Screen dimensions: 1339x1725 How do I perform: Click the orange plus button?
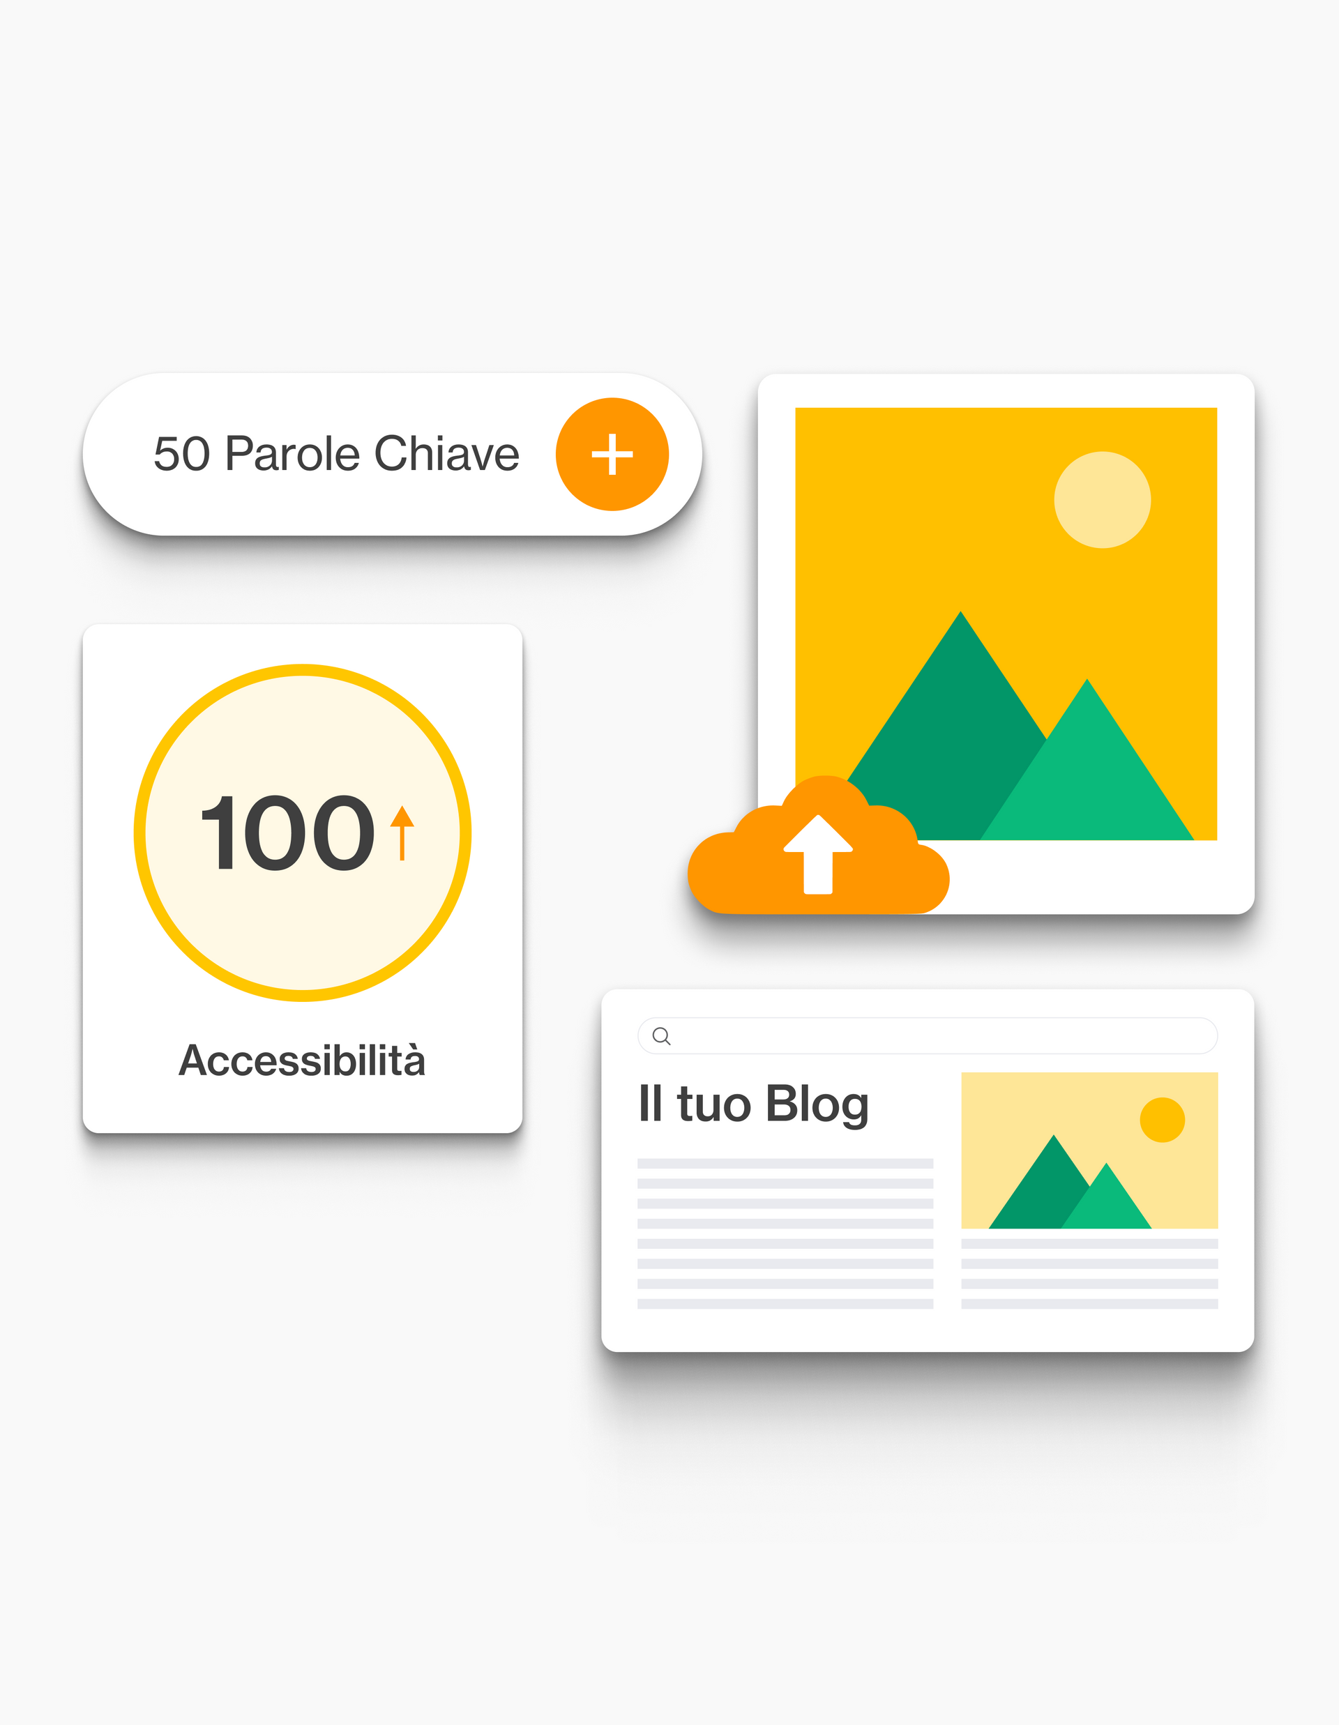tap(612, 454)
